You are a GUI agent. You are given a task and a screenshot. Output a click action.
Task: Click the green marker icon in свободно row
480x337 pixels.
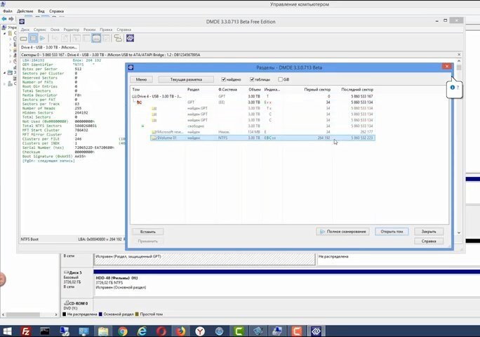click(x=142, y=126)
